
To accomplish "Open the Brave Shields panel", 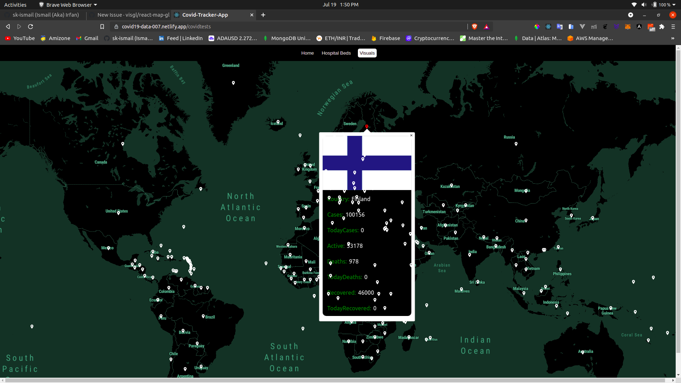I will (475, 27).
